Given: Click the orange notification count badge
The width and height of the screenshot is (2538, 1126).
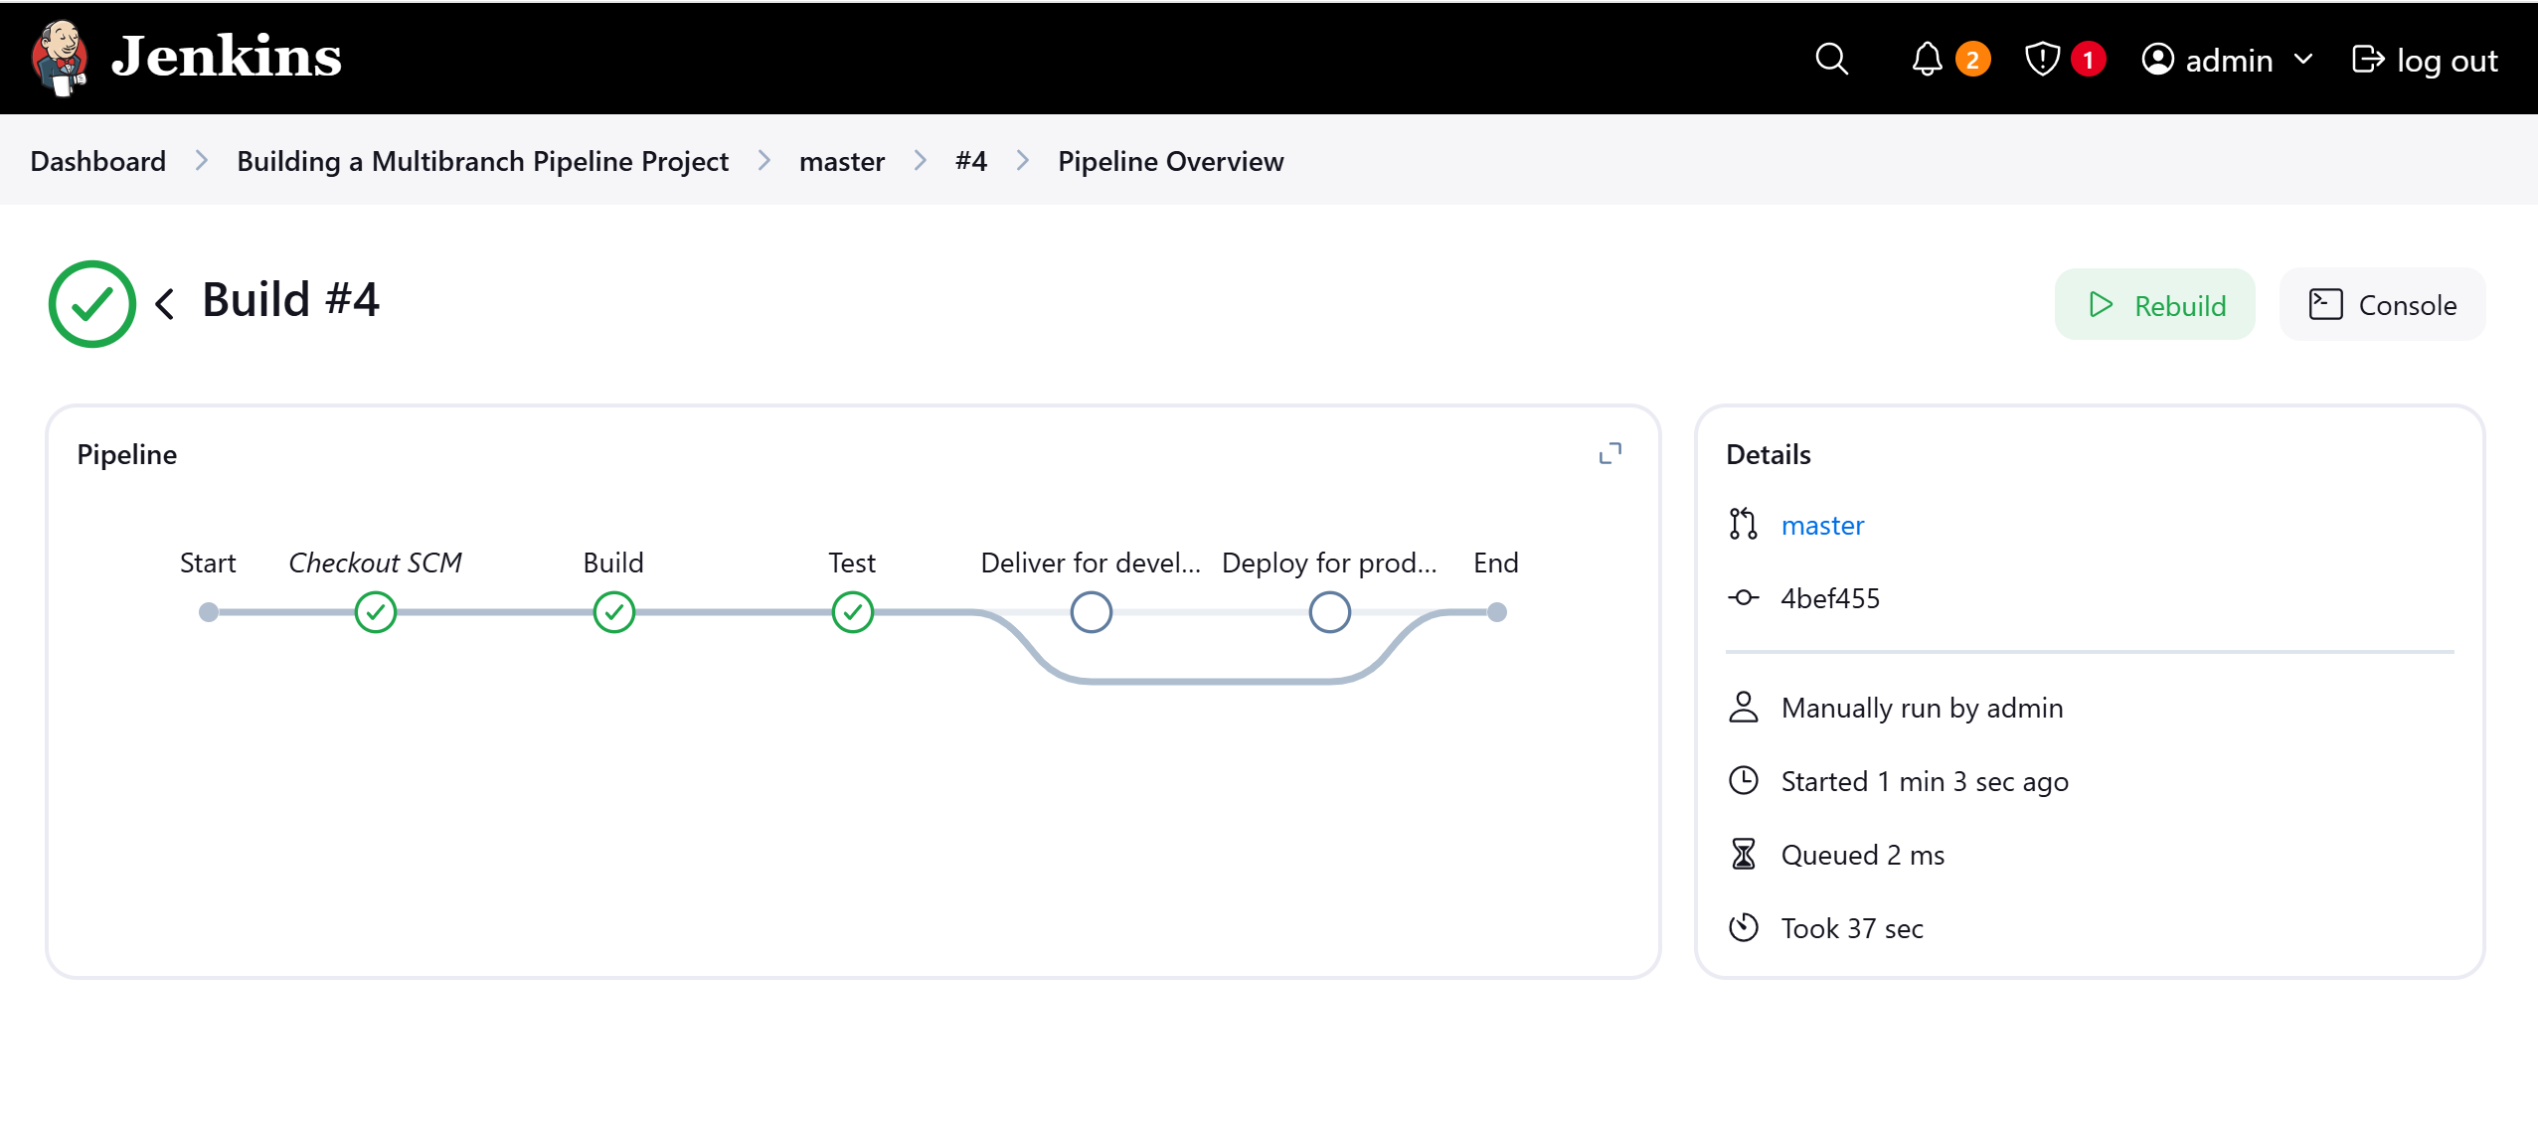Looking at the screenshot, I should tap(1972, 60).
